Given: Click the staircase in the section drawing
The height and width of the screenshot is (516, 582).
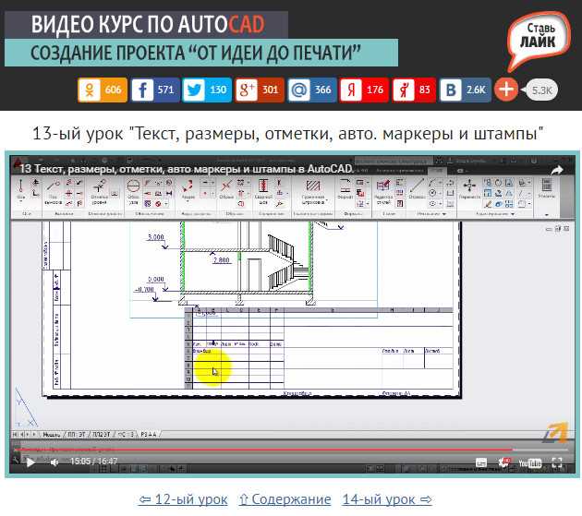Looking at the screenshot, I should point(288,262).
